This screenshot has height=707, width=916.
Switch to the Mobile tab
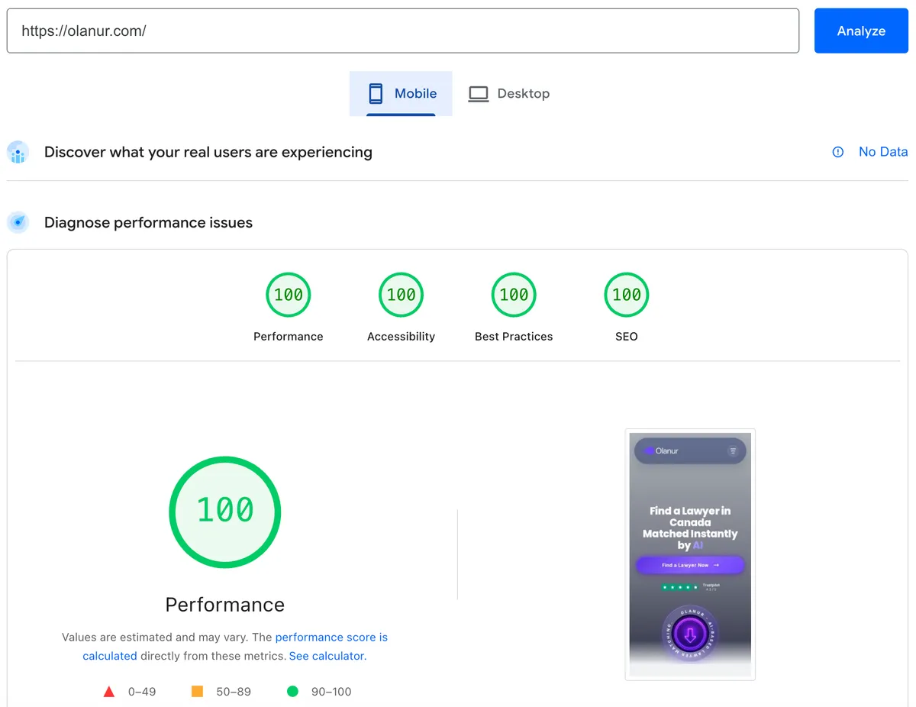pos(401,93)
